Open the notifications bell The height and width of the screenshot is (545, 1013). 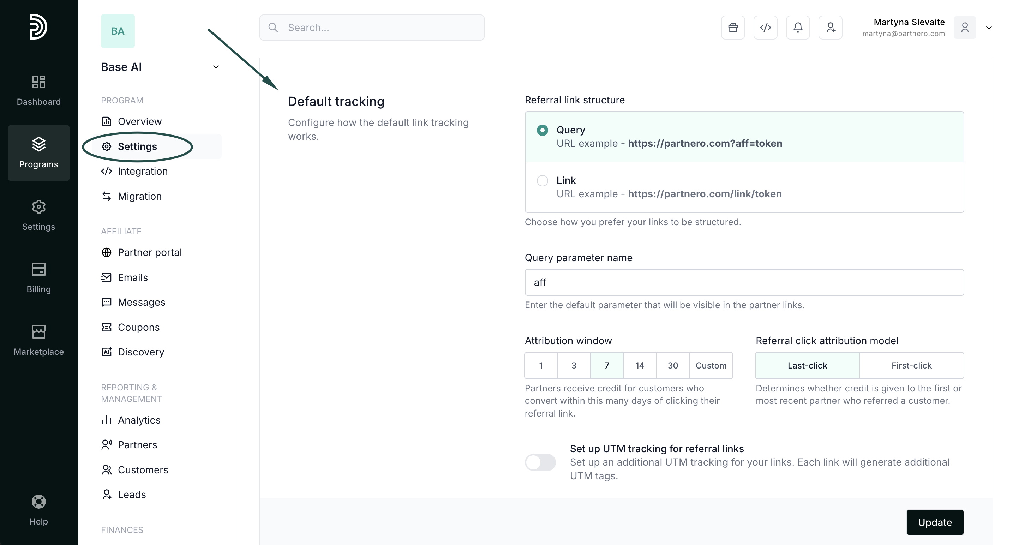797,28
